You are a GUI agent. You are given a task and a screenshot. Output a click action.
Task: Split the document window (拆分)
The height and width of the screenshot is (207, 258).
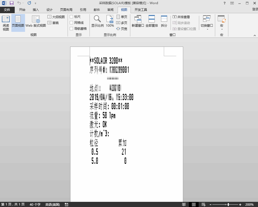click(x=164, y=21)
